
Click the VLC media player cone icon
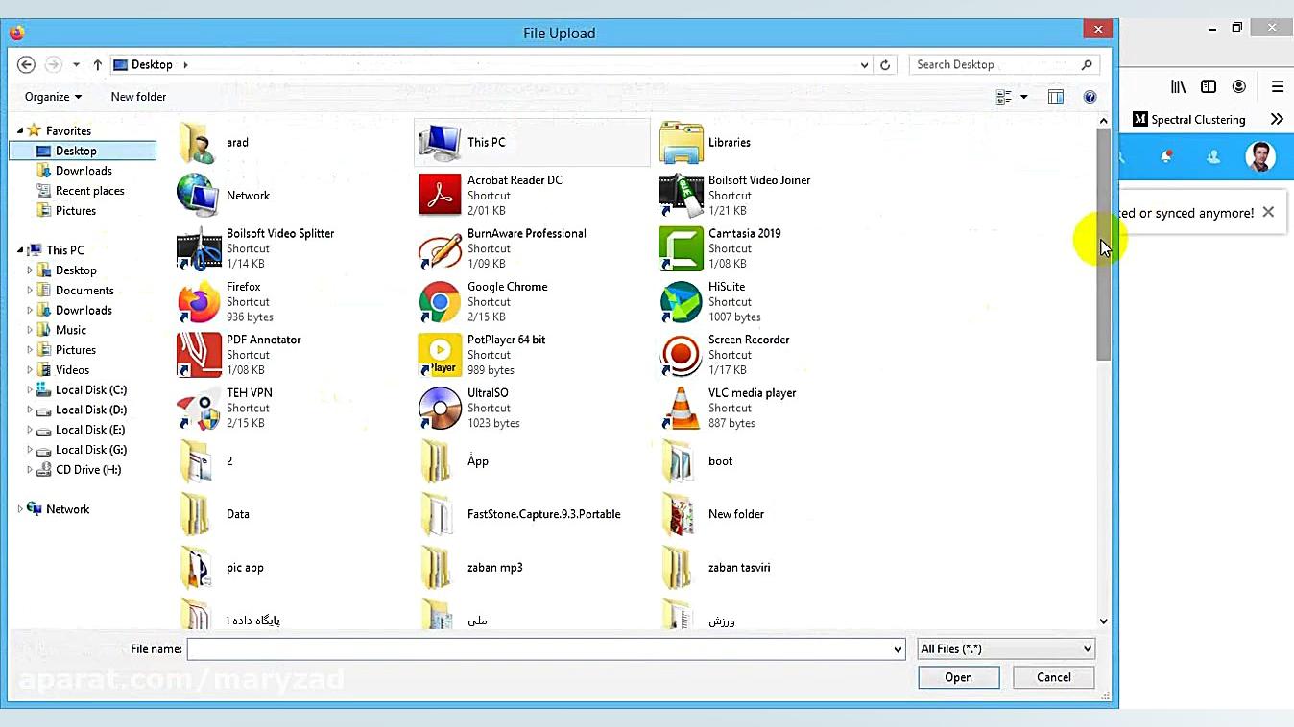click(x=681, y=408)
